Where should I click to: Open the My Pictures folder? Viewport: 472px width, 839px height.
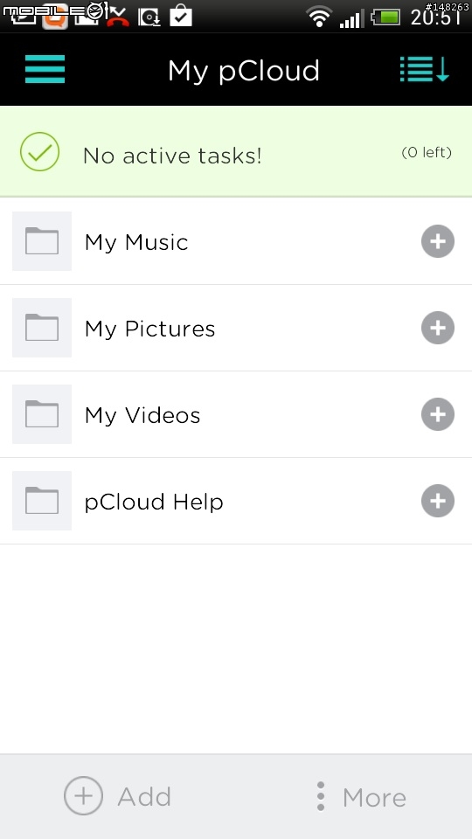click(x=236, y=328)
